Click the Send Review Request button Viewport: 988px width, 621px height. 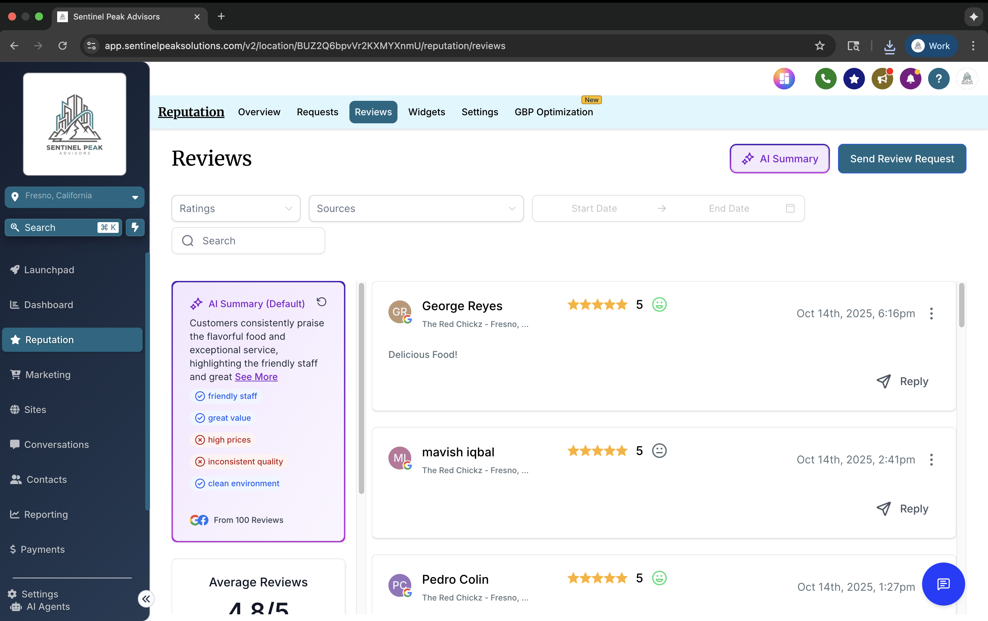click(x=902, y=159)
